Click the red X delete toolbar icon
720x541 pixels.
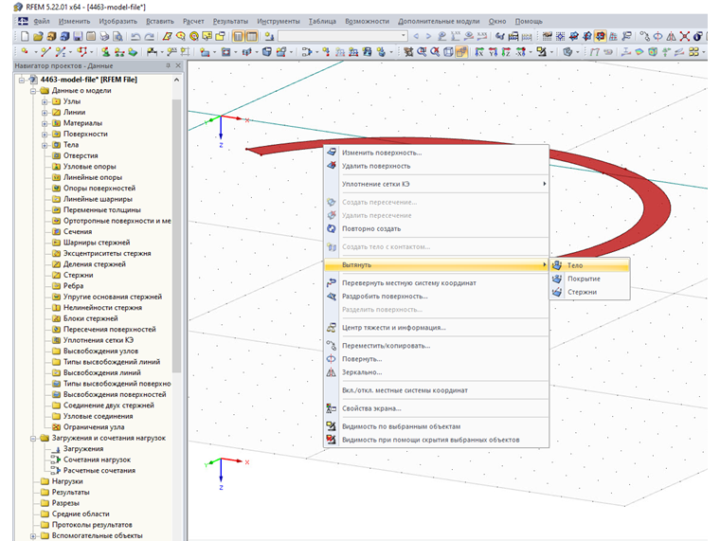pyautogui.click(x=685, y=36)
